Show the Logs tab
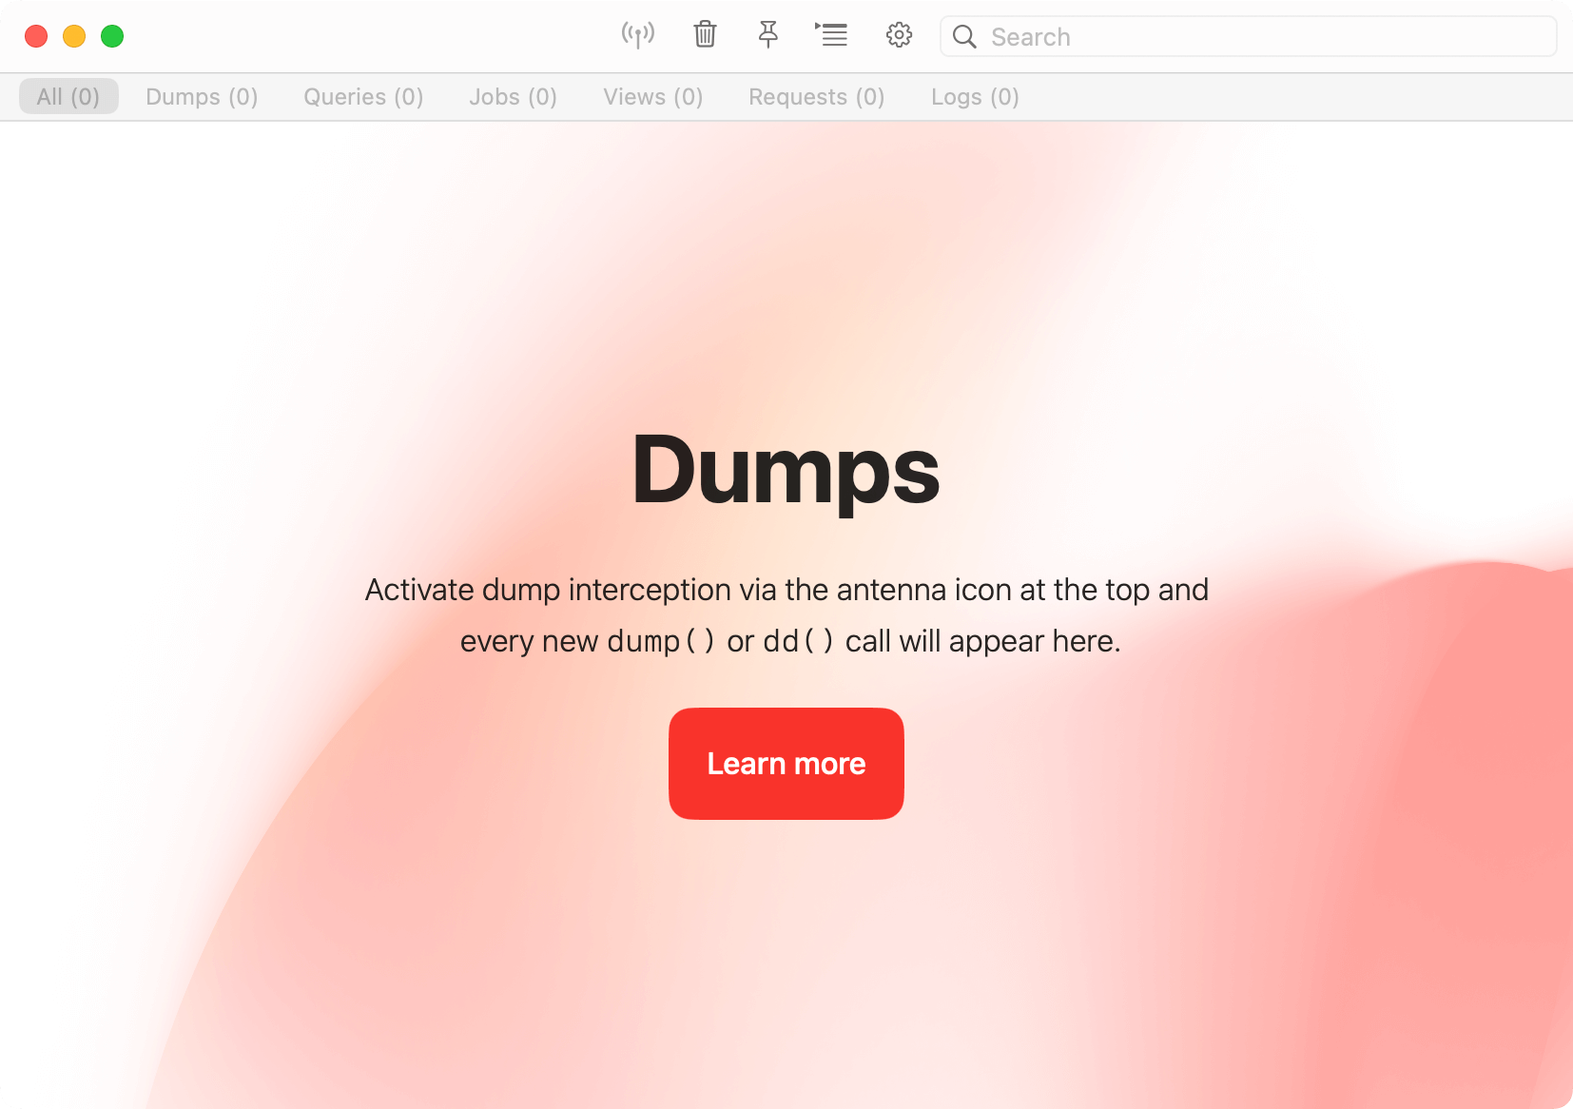1573x1109 pixels. (975, 96)
